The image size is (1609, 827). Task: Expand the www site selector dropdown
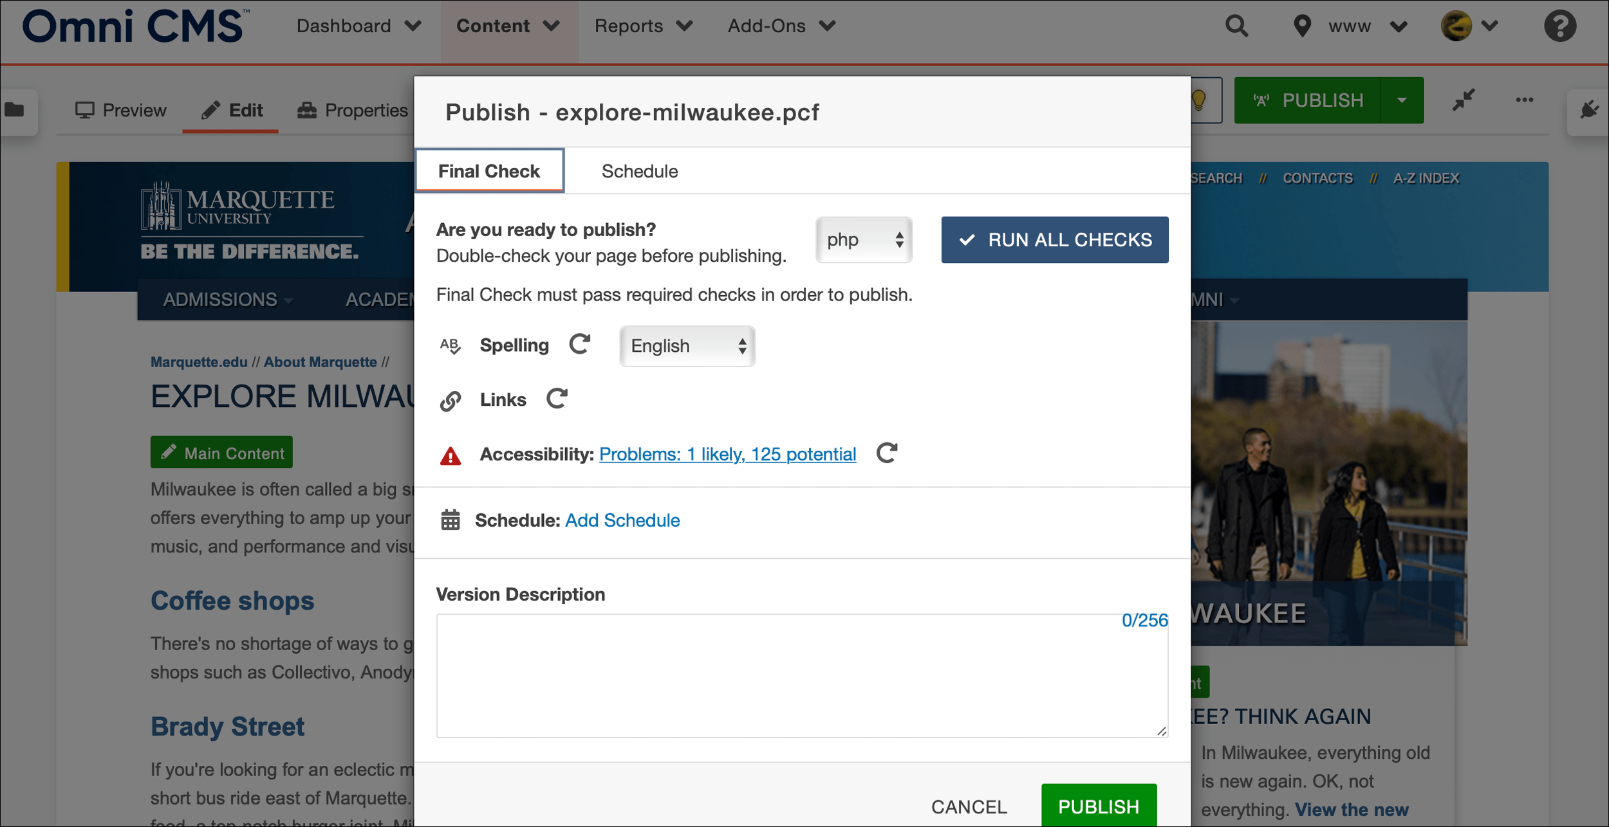(x=1399, y=27)
